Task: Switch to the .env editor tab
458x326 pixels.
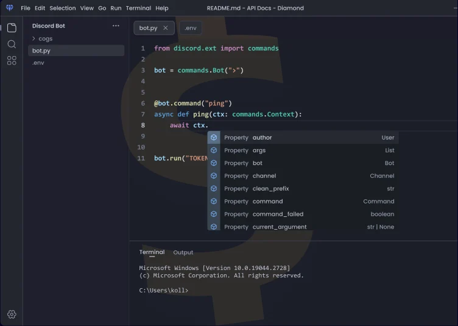Action: pyautogui.click(x=191, y=28)
